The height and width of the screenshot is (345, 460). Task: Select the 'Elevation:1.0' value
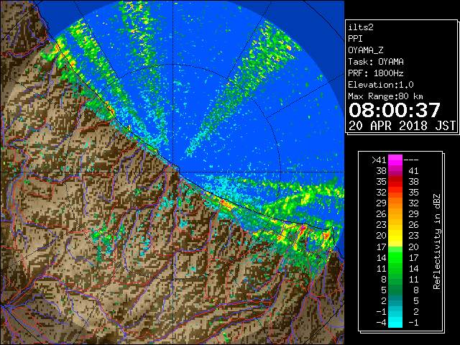pos(381,85)
